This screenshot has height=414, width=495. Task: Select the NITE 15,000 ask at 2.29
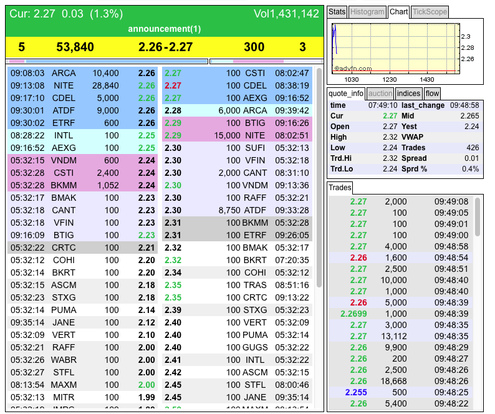[x=243, y=135]
